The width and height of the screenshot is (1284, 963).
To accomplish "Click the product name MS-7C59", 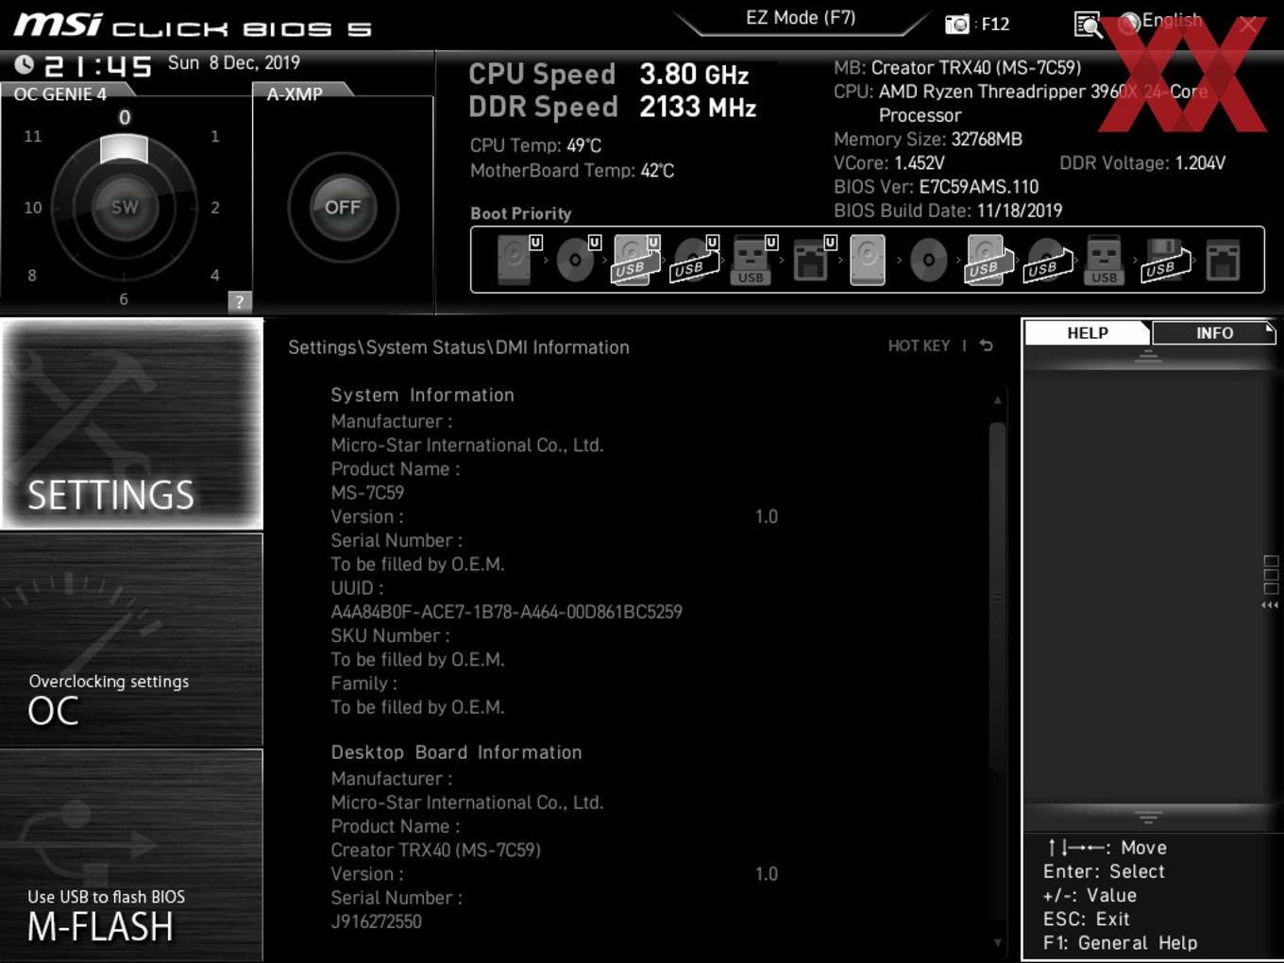I will pos(367,493).
